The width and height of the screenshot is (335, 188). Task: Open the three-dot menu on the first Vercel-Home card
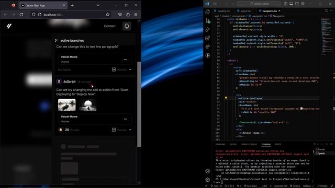coord(126,59)
